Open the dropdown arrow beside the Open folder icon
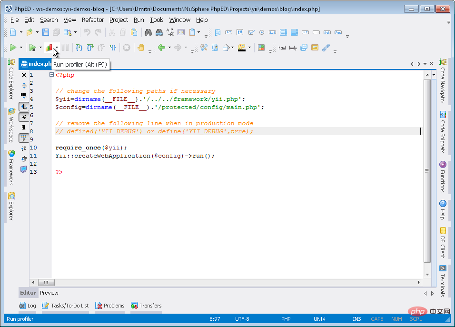Image resolution: width=455 pixels, height=327 pixels. 37,32
